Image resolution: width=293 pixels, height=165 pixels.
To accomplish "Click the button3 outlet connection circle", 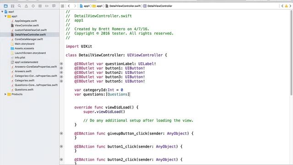I will (61, 77).
